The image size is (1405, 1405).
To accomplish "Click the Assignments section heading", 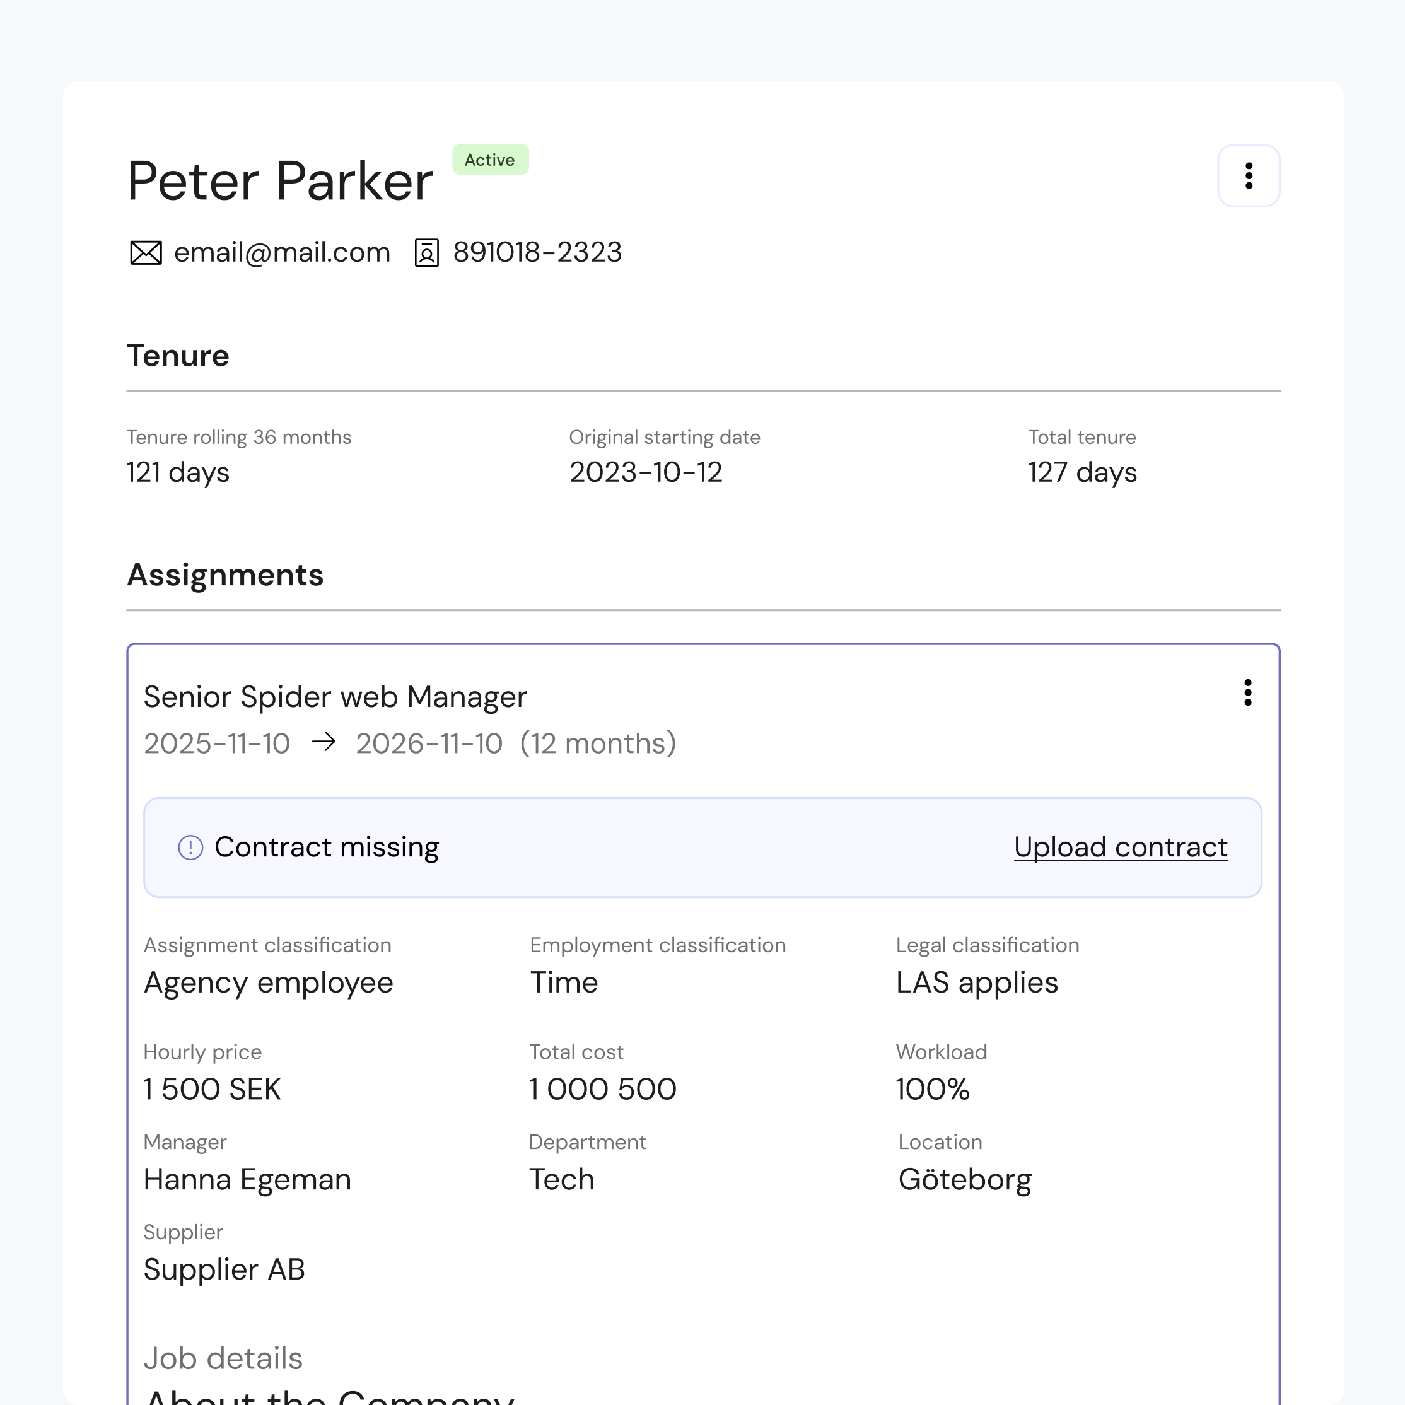I will pos(225,574).
